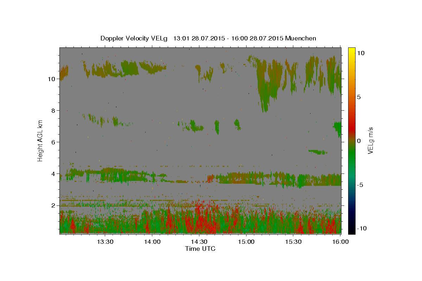Click the height label '8' on y-axis
Viewport: 422px width, 281px height.
(x=53, y=111)
